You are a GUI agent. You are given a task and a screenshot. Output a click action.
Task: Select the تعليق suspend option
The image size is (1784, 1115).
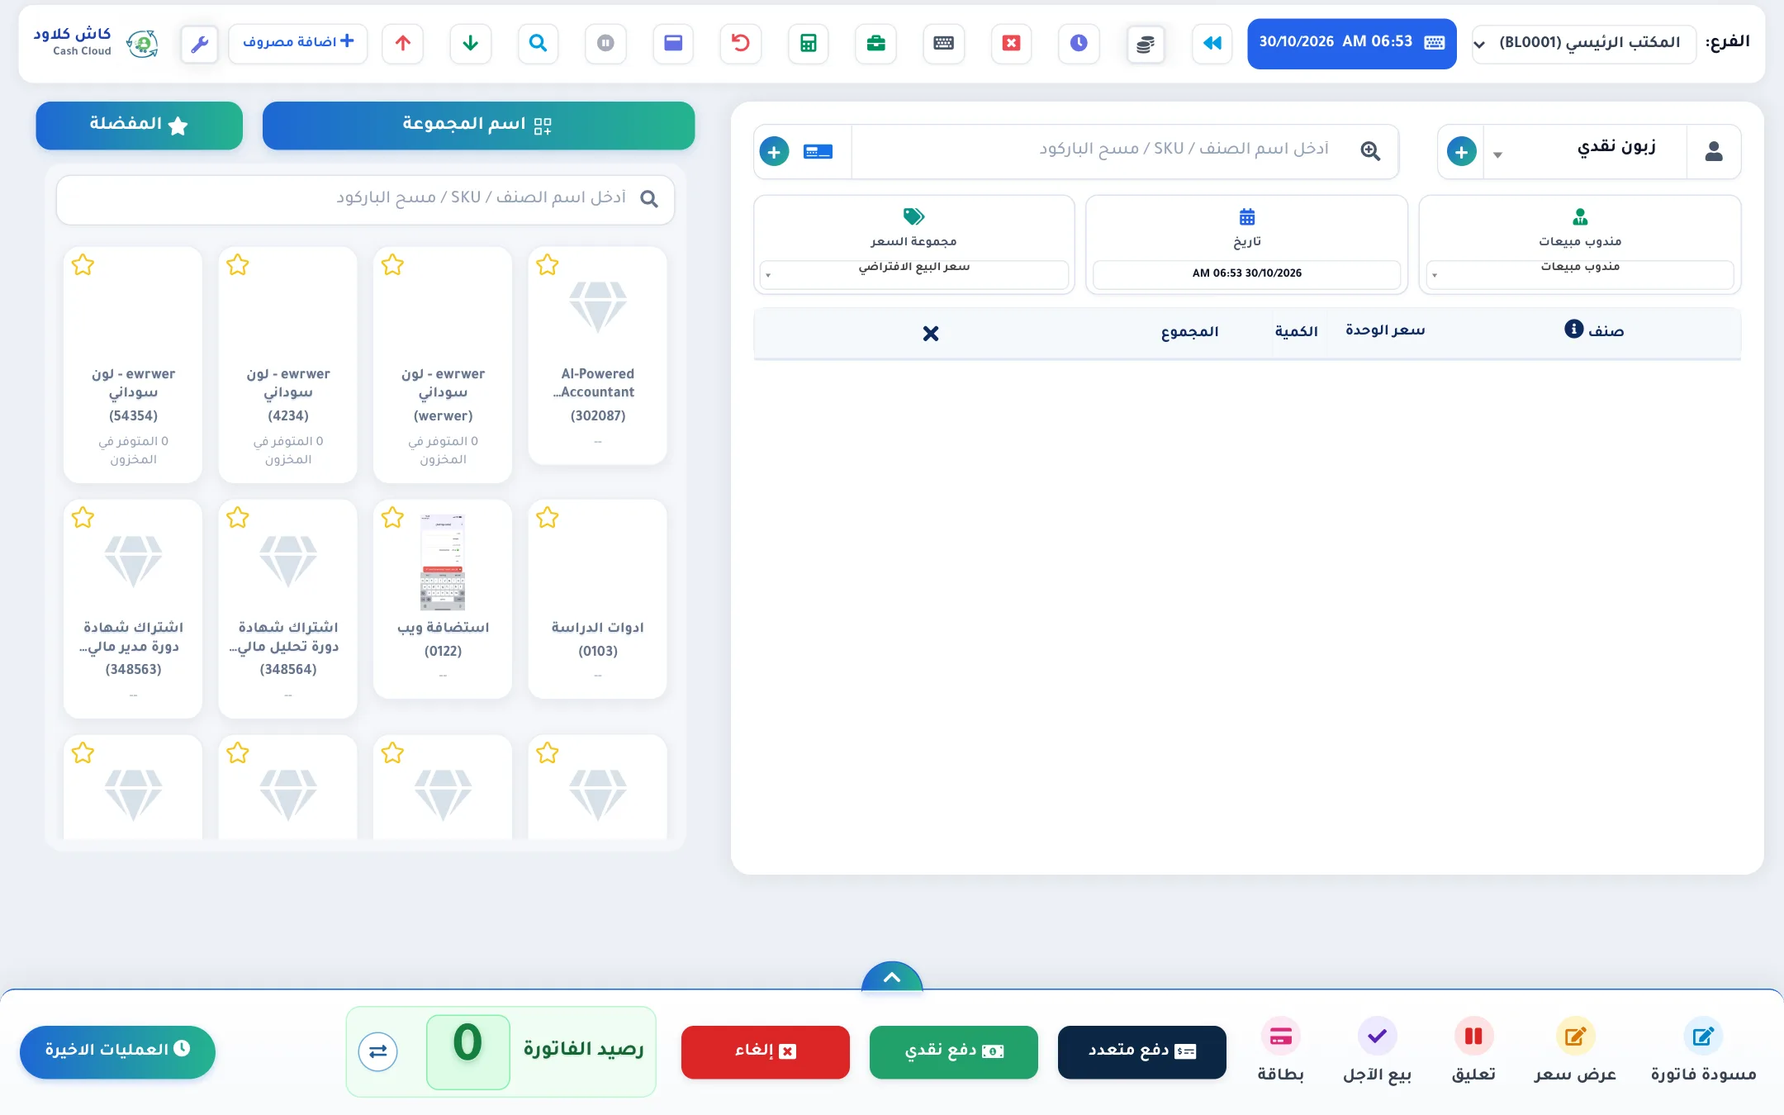tap(1473, 1051)
